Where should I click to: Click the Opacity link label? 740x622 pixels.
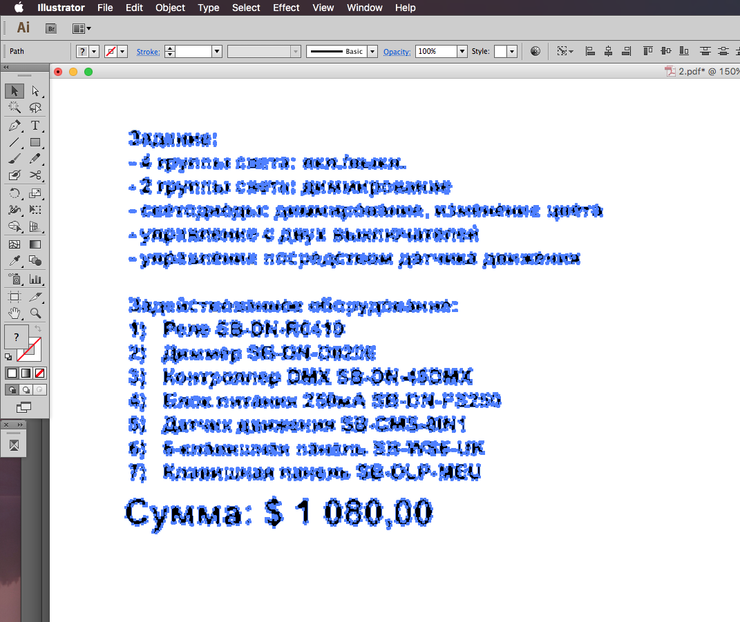397,52
